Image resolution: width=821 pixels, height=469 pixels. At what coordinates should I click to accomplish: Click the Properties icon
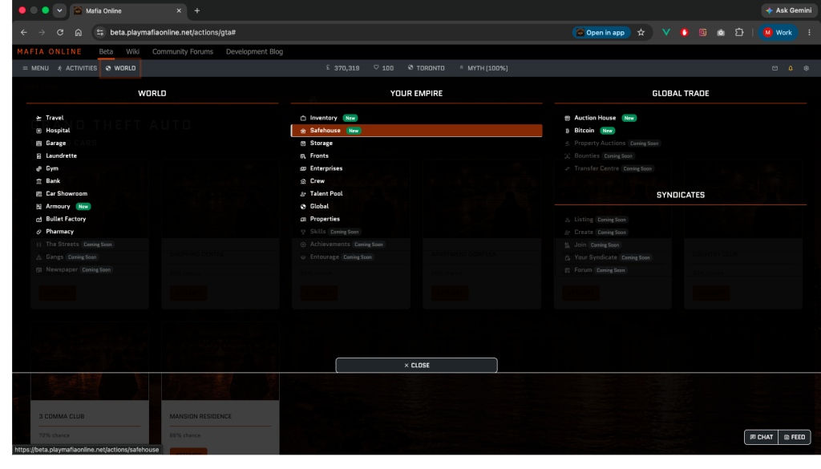pos(303,219)
